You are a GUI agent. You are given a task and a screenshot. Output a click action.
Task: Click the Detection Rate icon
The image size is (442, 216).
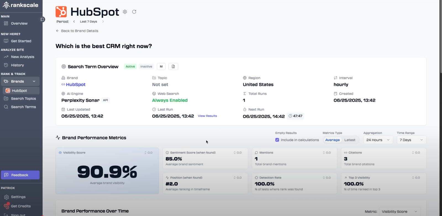tap(256, 178)
